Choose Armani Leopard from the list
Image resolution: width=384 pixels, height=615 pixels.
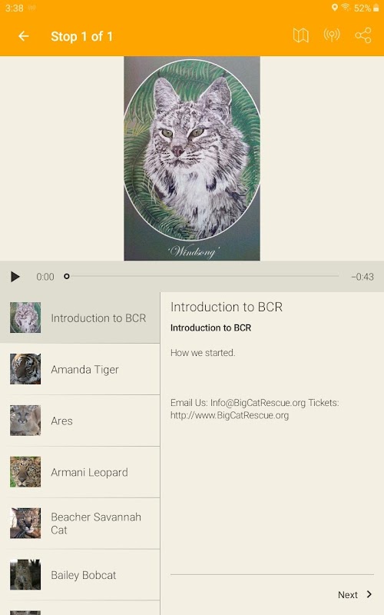pos(80,472)
